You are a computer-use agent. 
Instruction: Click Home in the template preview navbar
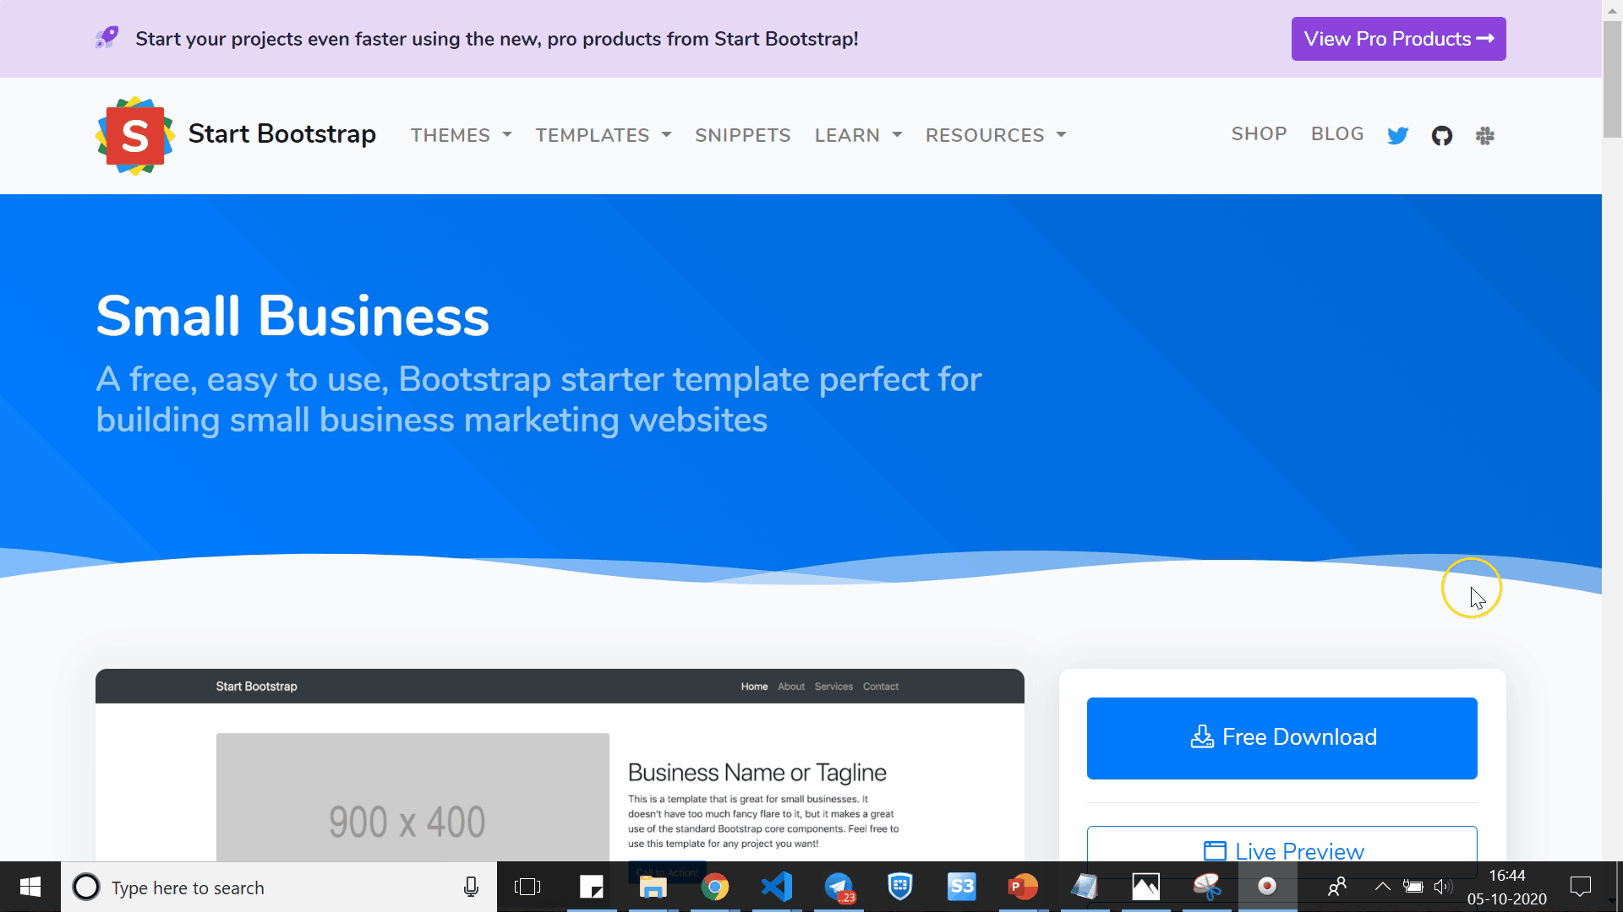tap(755, 687)
